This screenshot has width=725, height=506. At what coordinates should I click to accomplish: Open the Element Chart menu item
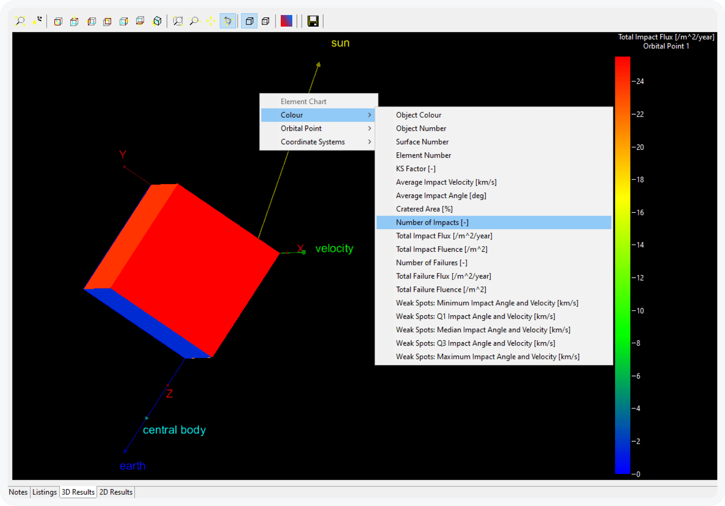303,101
